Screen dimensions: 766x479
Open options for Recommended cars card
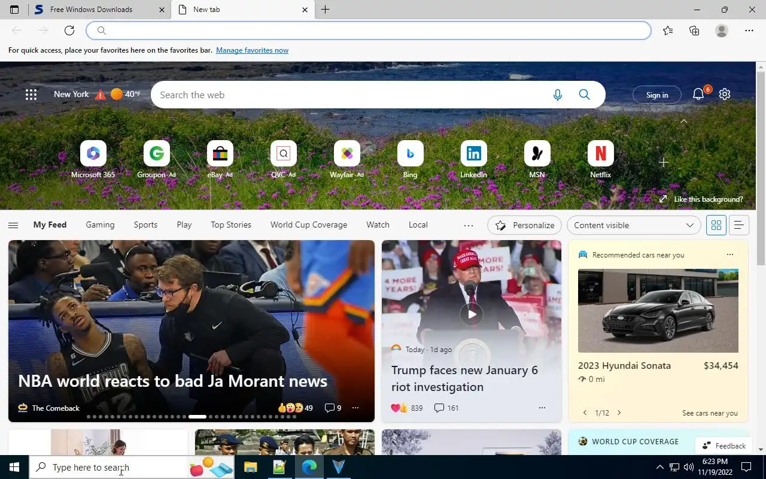(x=729, y=254)
